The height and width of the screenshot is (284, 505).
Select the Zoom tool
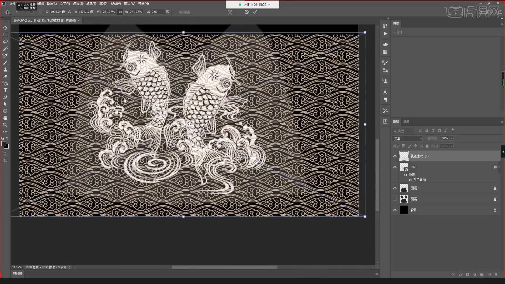pyautogui.click(x=5, y=125)
